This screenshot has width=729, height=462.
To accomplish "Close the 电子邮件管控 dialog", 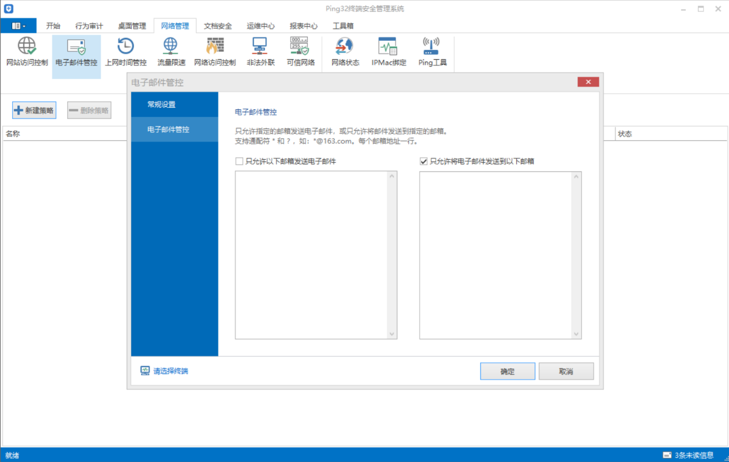I will [588, 82].
